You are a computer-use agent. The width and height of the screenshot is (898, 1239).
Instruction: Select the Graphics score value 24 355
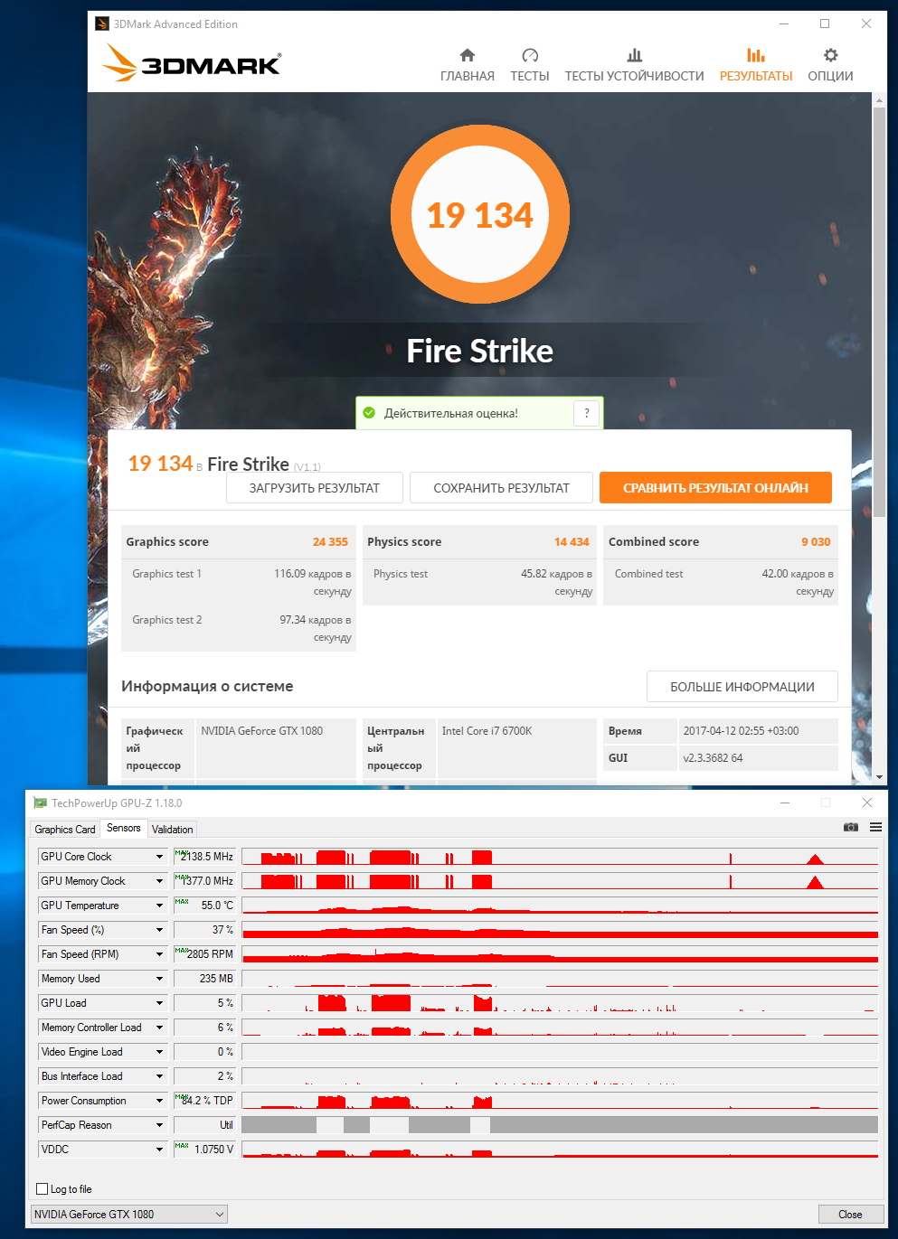[x=330, y=542]
